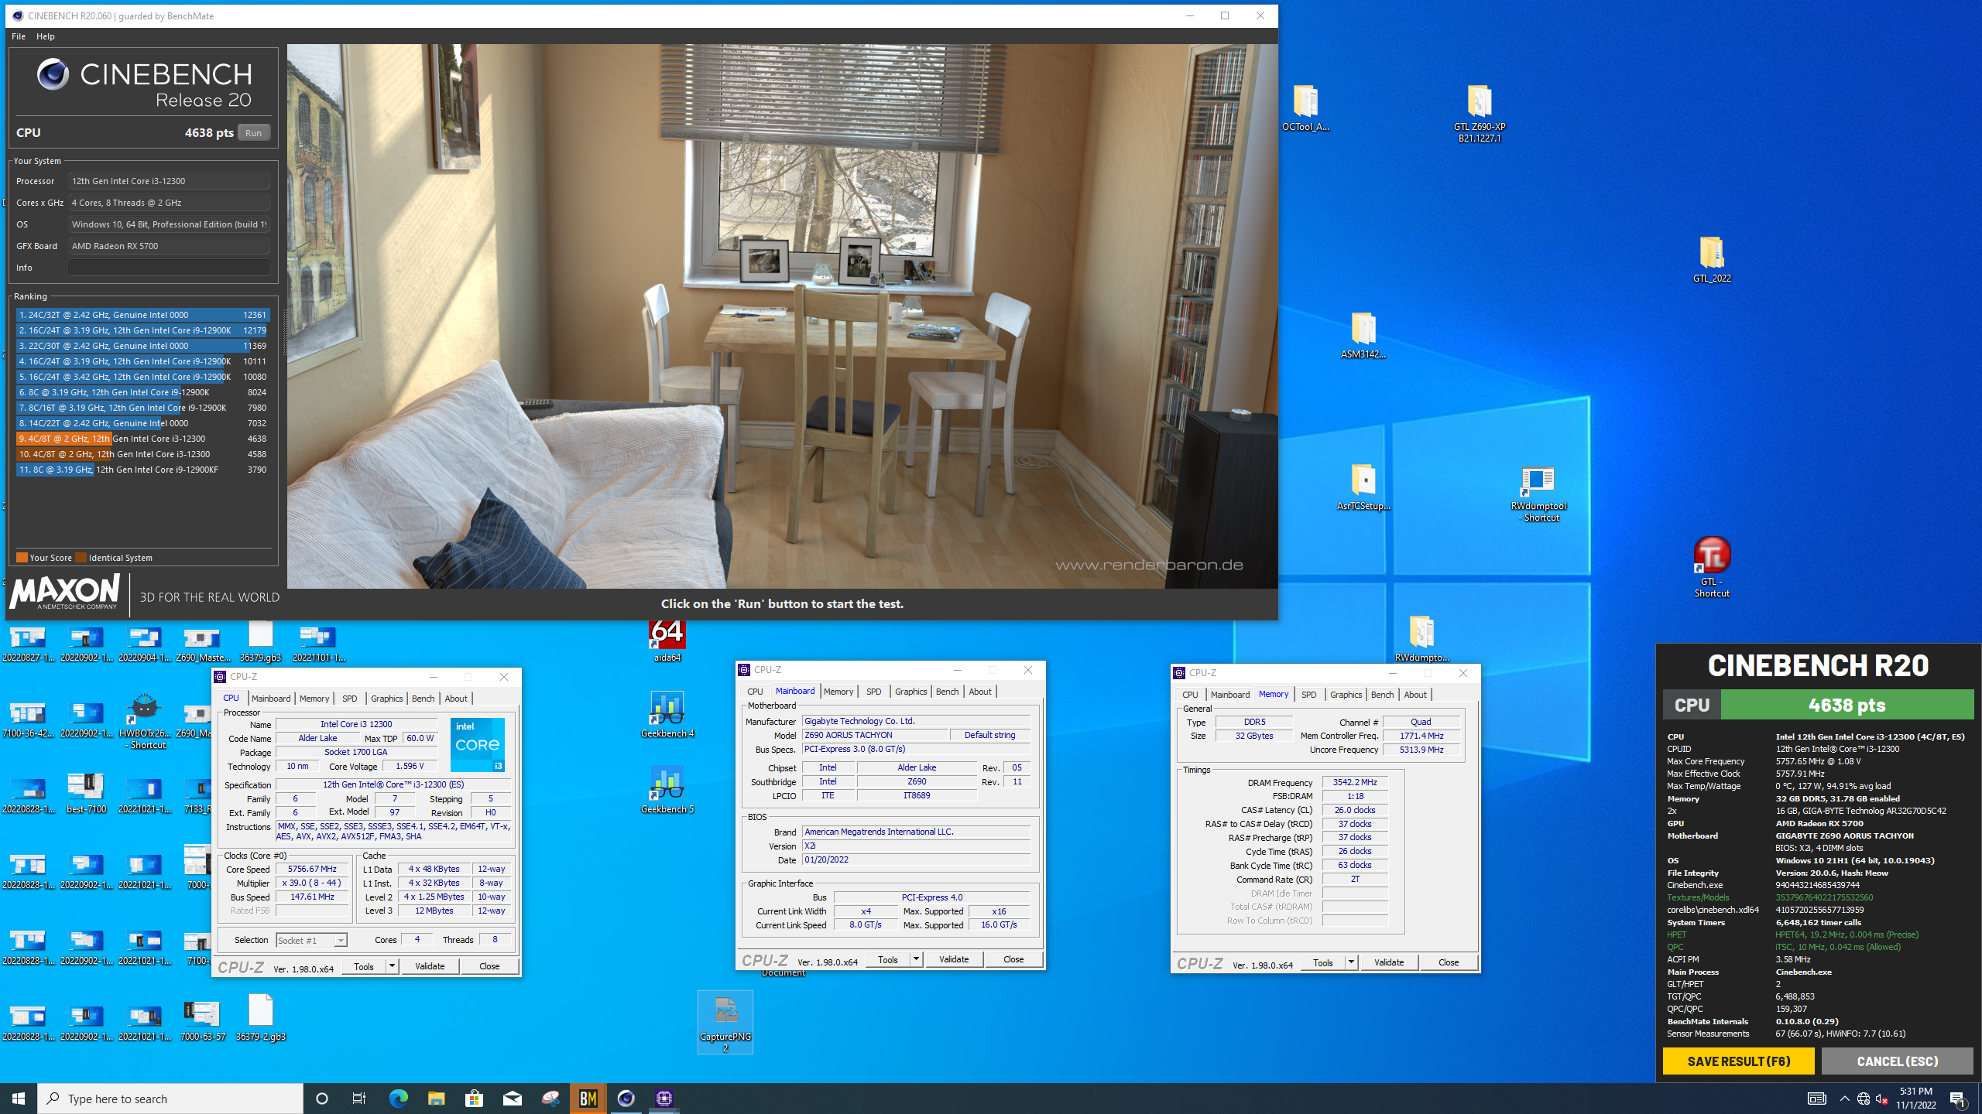Click the 4638 pts green score bar
Screen dimensions: 1982x1114
coord(1847,705)
